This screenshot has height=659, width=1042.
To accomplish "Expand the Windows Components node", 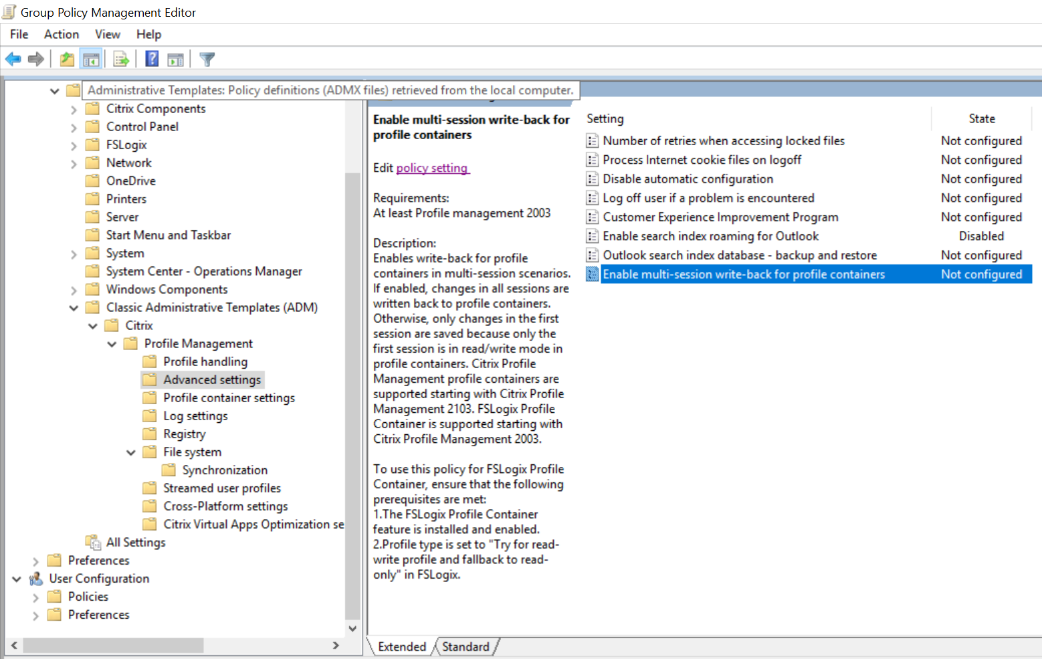I will tap(74, 290).
